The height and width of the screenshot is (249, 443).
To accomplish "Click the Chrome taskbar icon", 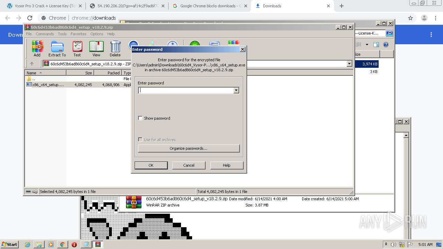I will tap(62, 245).
